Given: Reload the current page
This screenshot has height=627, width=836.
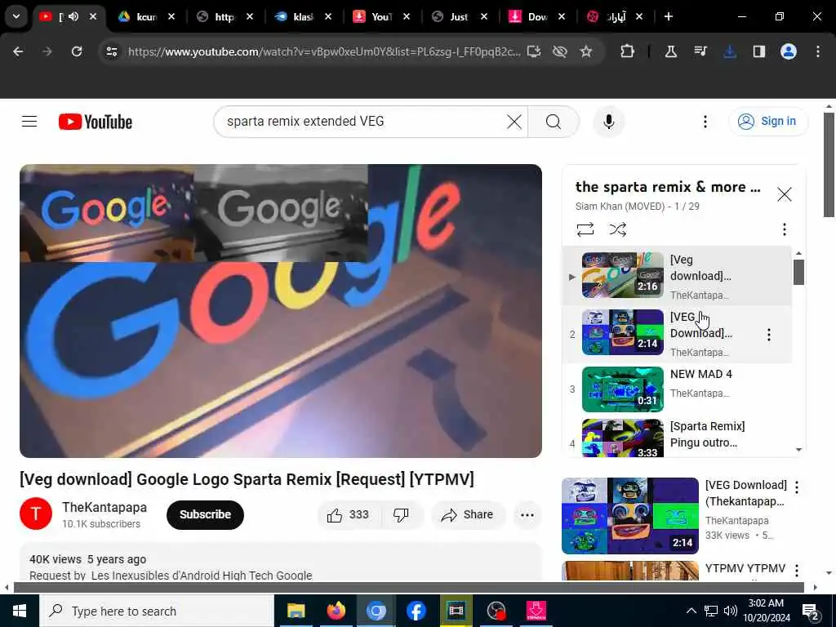Looking at the screenshot, I should pyautogui.click(x=77, y=51).
